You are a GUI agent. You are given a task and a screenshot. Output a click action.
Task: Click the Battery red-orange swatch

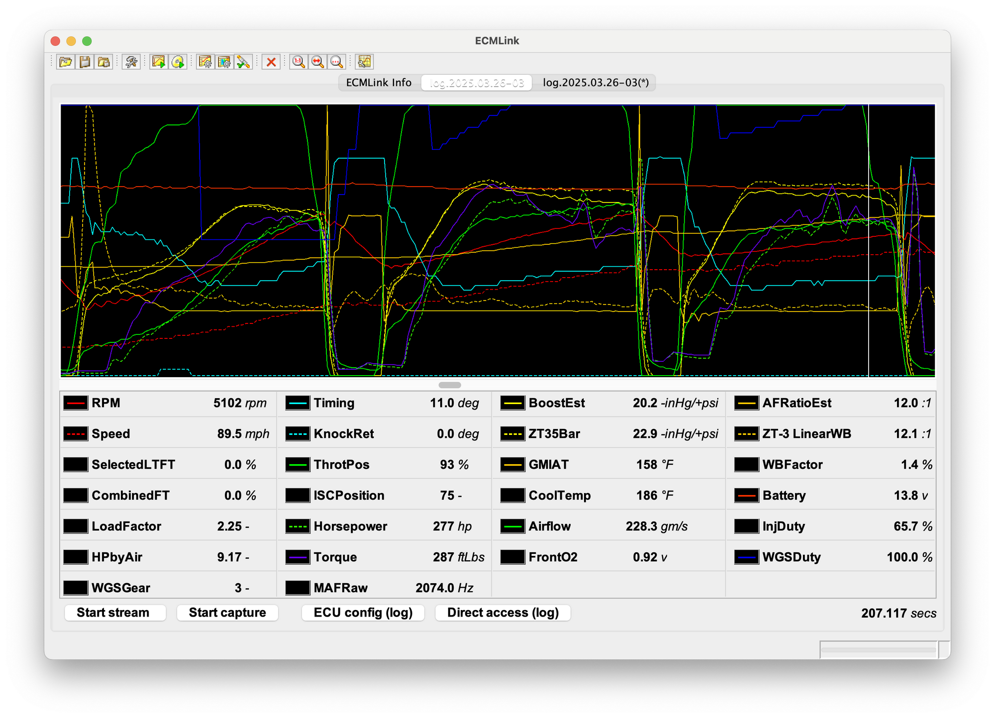tap(746, 496)
